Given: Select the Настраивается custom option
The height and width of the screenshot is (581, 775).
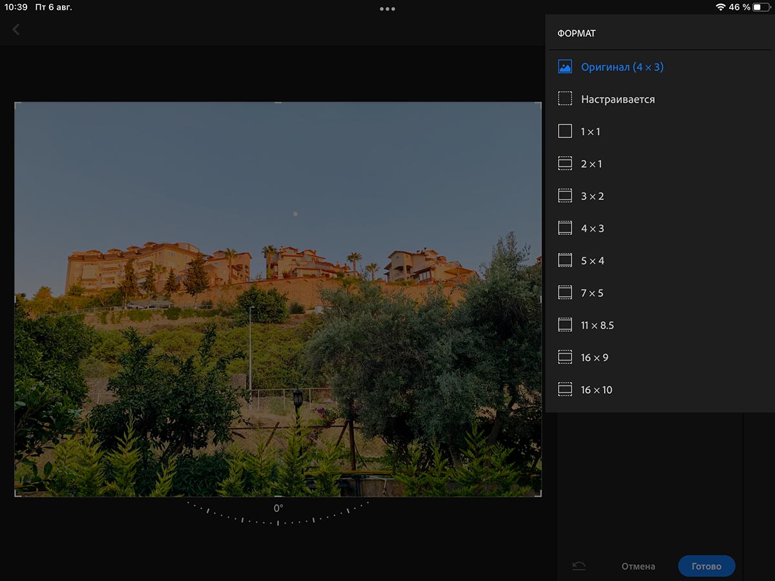Looking at the screenshot, I should pos(617,99).
